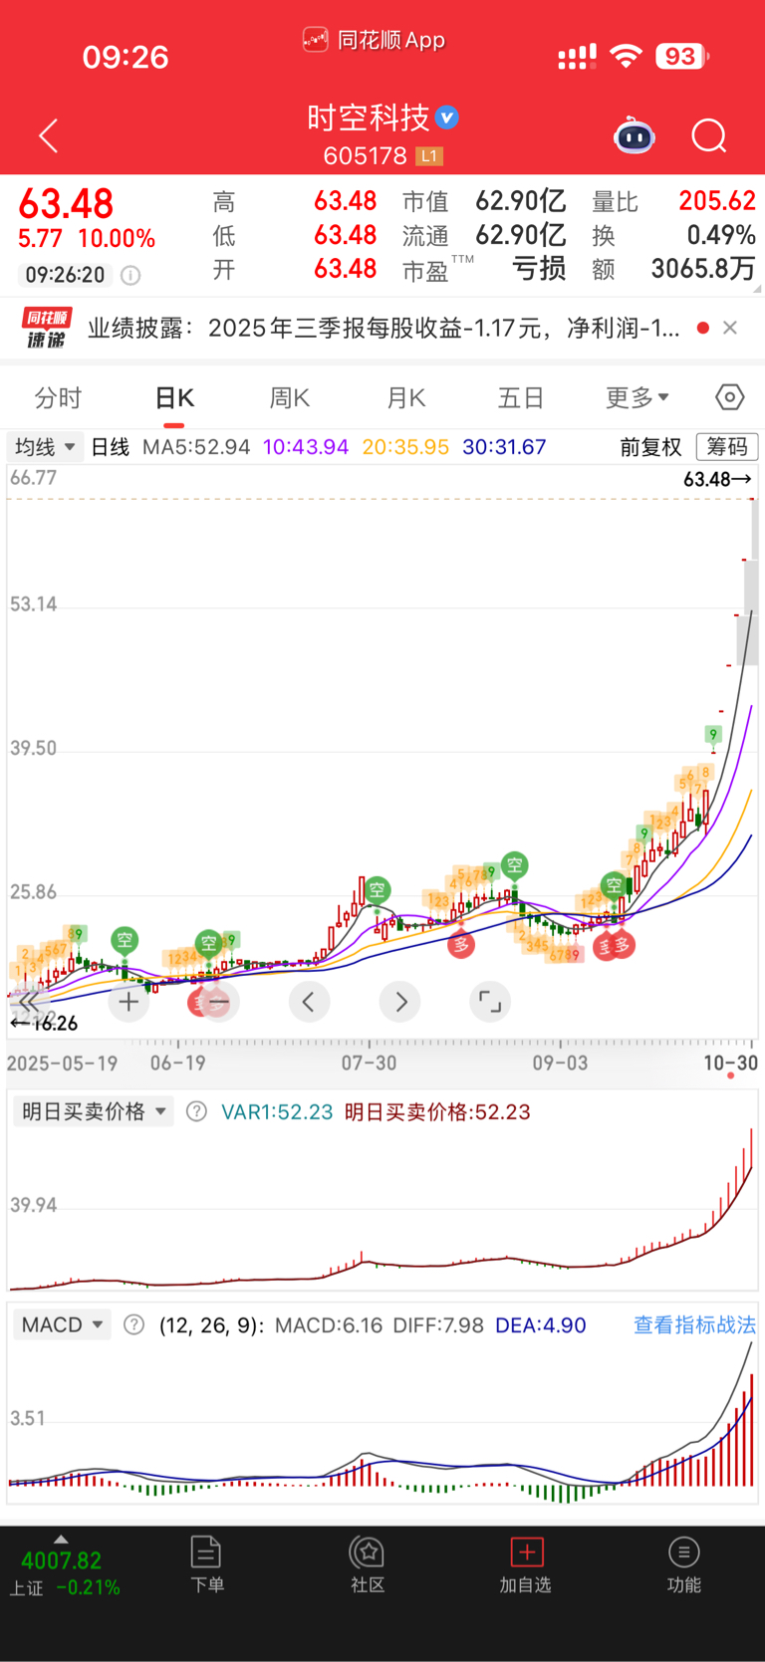
Task: Tap green 9 marker near chart peak
Action: point(712,736)
